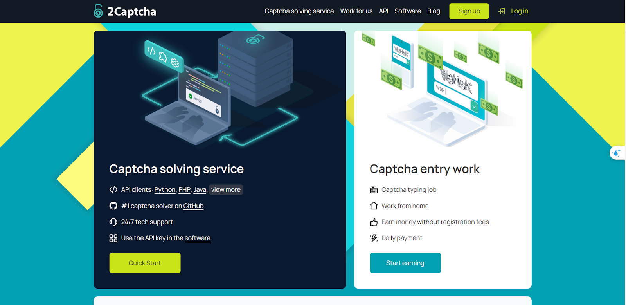Open Captcha solving service menu item
Image resolution: width=626 pixels, height=305 pixels.
pos(299,11)
